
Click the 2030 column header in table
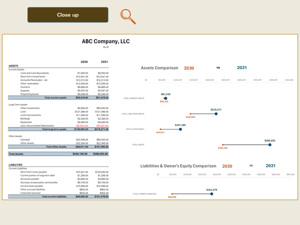point(84,62)
